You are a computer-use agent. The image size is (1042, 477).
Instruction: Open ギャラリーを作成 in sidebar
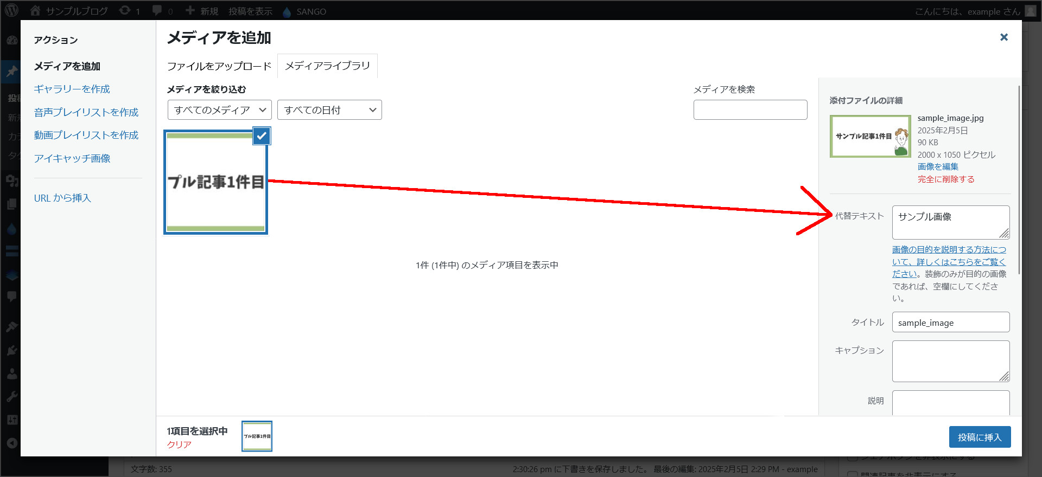[x=72, y=89]
